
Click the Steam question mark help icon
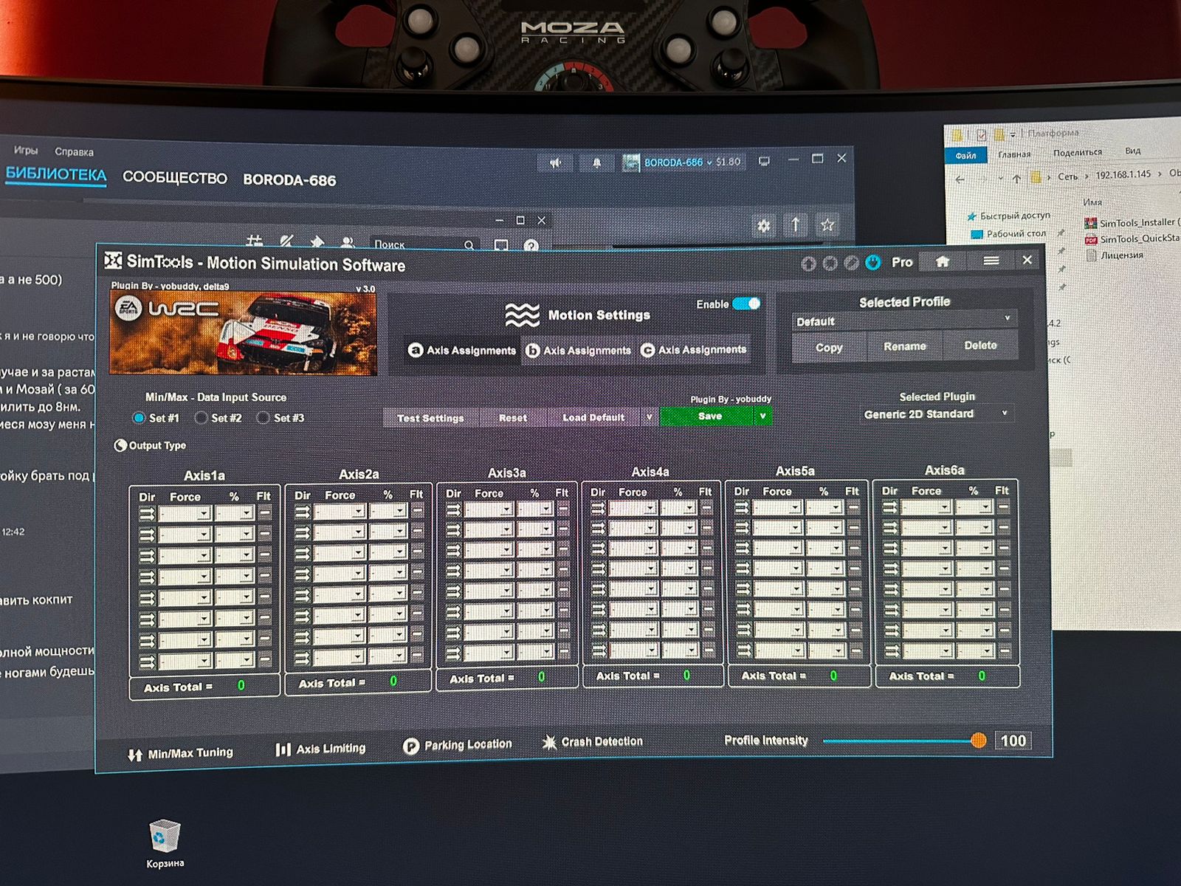[x=531, y=246]
